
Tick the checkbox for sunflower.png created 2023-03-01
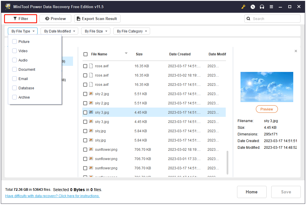coord(85,159)
